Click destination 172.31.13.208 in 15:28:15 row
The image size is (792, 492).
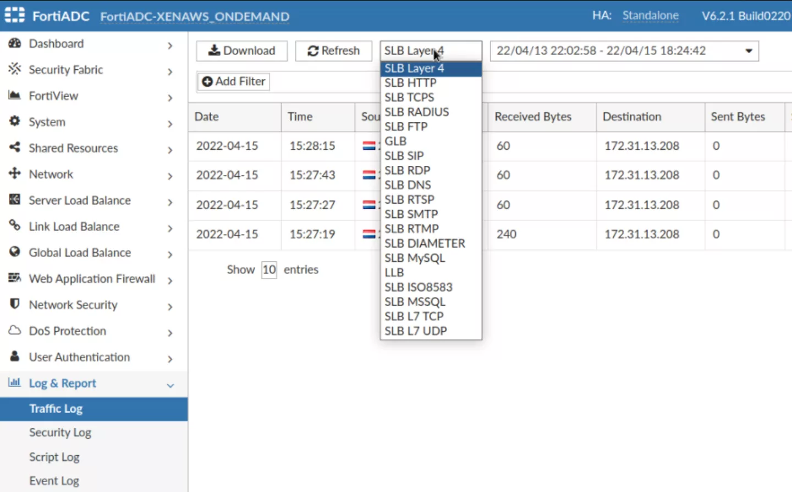pos(642,146)
